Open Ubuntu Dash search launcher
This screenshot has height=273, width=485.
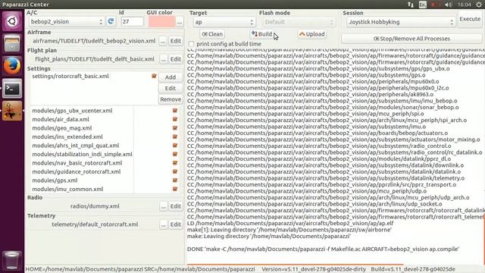(12, 21)
